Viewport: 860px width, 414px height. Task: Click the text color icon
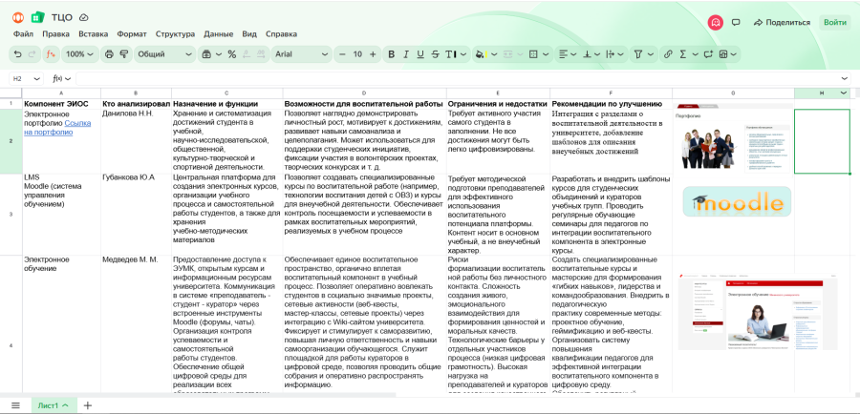click(450, 54)
